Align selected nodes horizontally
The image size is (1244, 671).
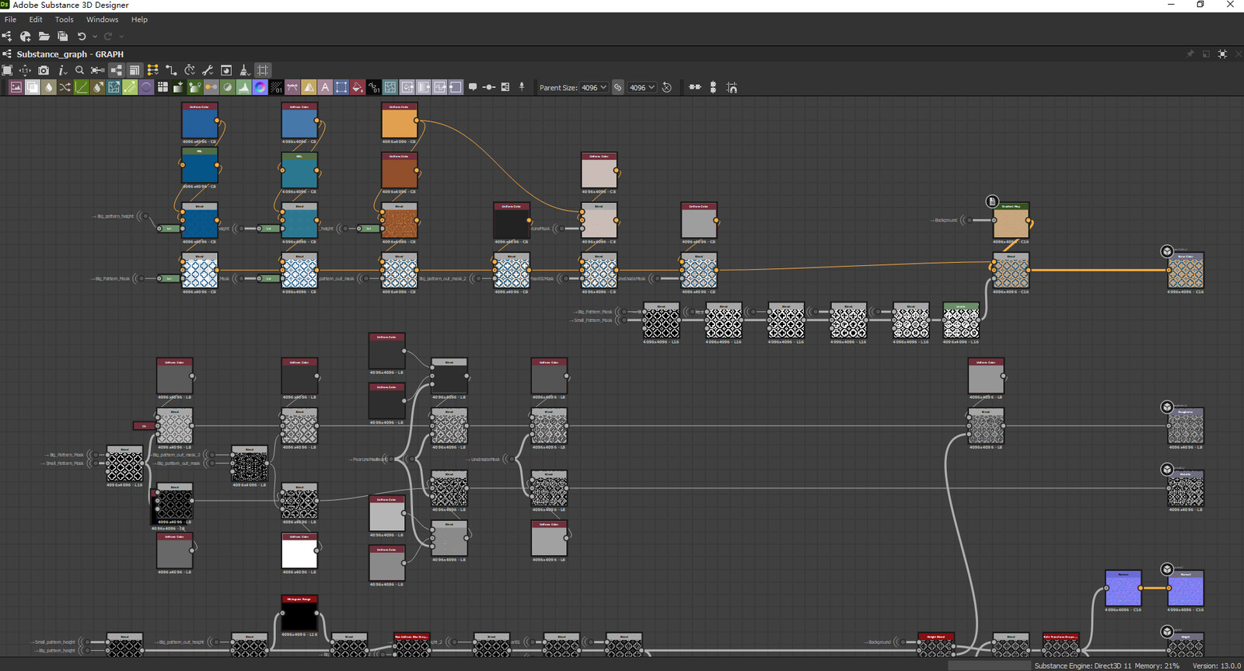point(695,87)
